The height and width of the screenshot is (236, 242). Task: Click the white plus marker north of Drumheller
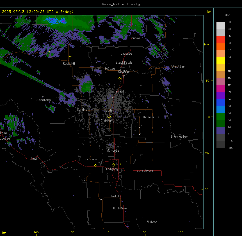tap(172, 105)
